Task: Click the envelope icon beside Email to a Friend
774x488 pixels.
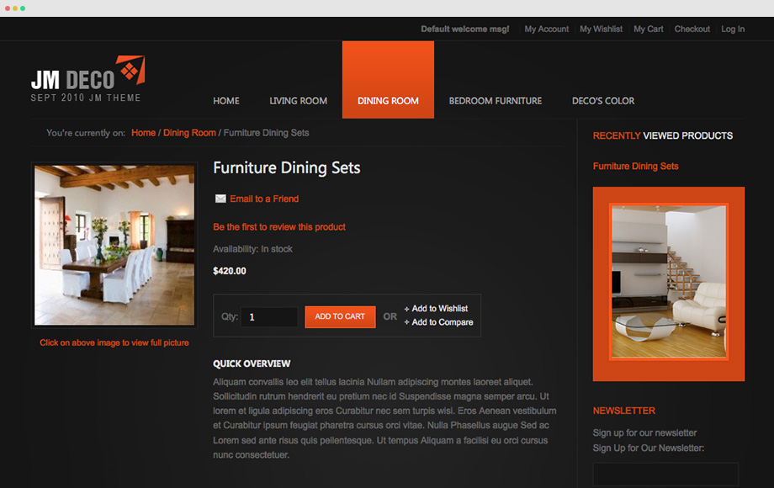Action: [220, 199]
